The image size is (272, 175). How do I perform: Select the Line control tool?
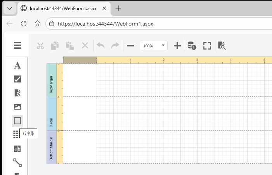point(17,162)
